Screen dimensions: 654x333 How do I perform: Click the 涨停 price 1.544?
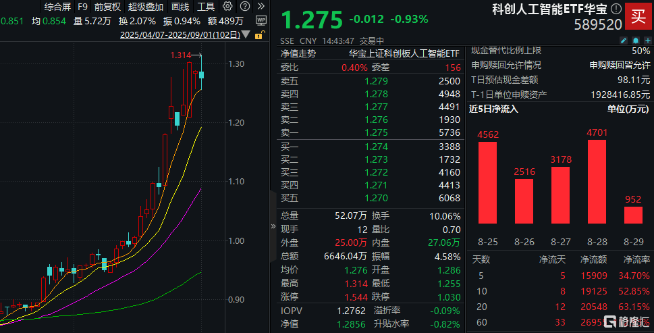[356, 297]
